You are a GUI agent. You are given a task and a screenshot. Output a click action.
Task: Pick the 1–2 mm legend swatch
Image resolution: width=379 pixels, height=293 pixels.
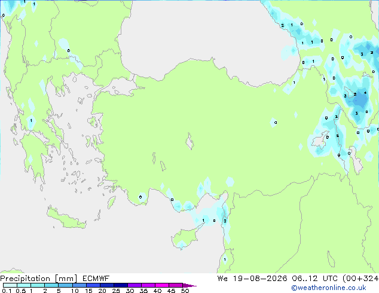38,285
